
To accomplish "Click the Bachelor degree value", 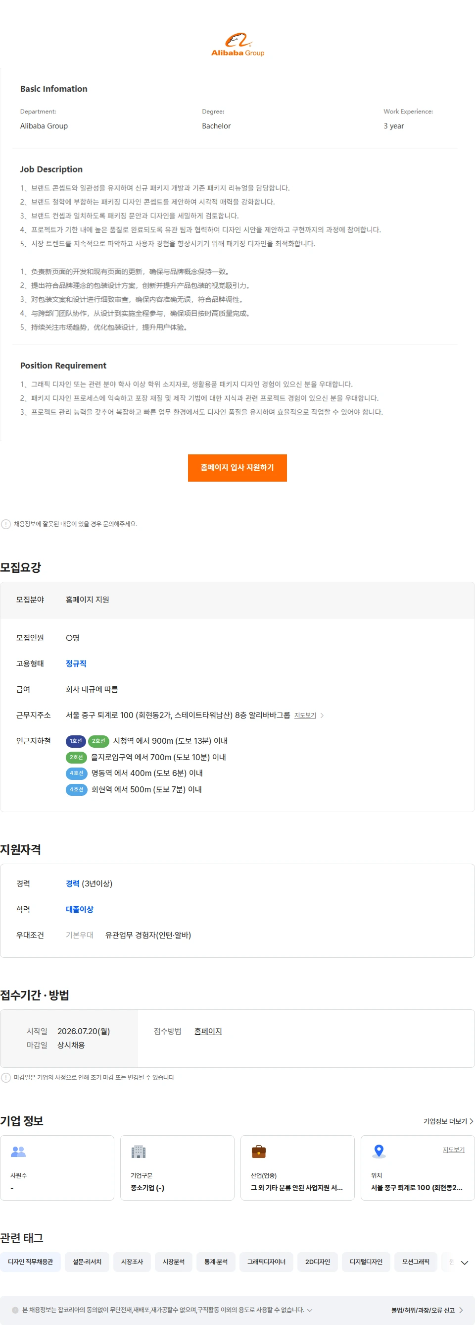I will tap(216, 126).
